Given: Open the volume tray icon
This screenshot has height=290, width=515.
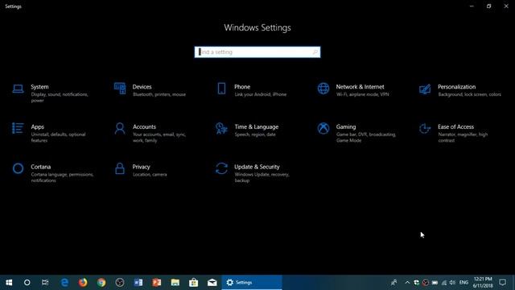Looking at the screenshot, I should coord(452,283).
